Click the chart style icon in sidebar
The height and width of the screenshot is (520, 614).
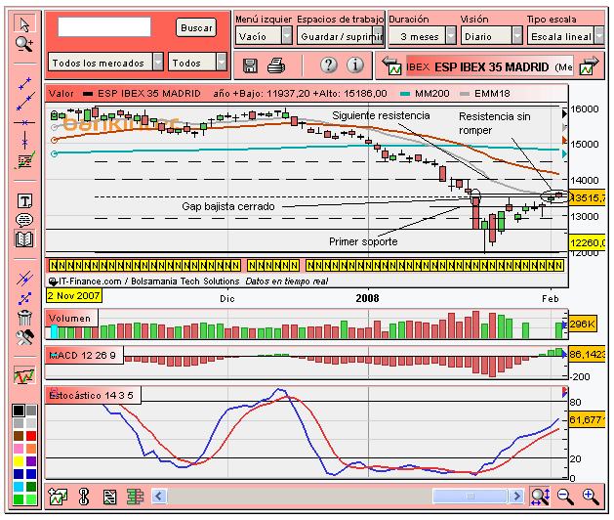coord(24,375)
